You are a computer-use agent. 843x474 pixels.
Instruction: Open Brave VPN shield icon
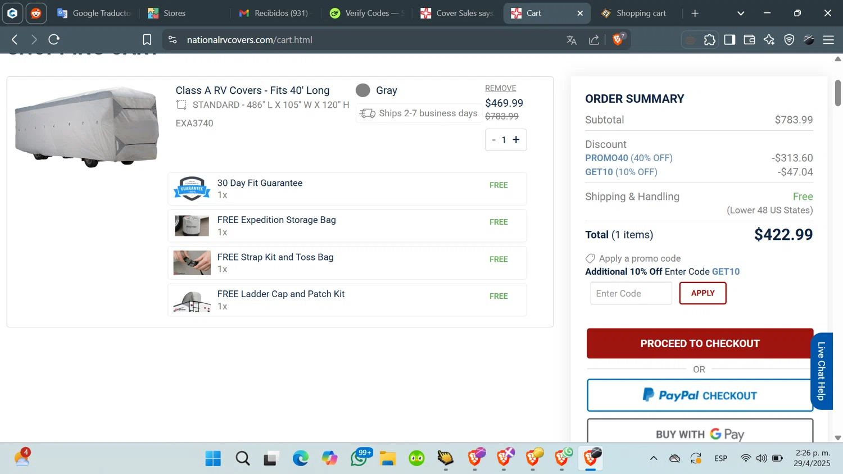click(789, 40)
